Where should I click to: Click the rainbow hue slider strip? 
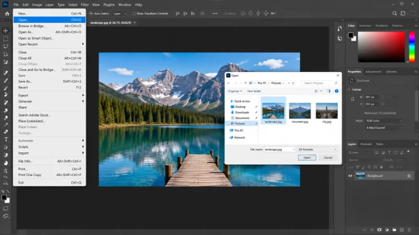(412, 47)
